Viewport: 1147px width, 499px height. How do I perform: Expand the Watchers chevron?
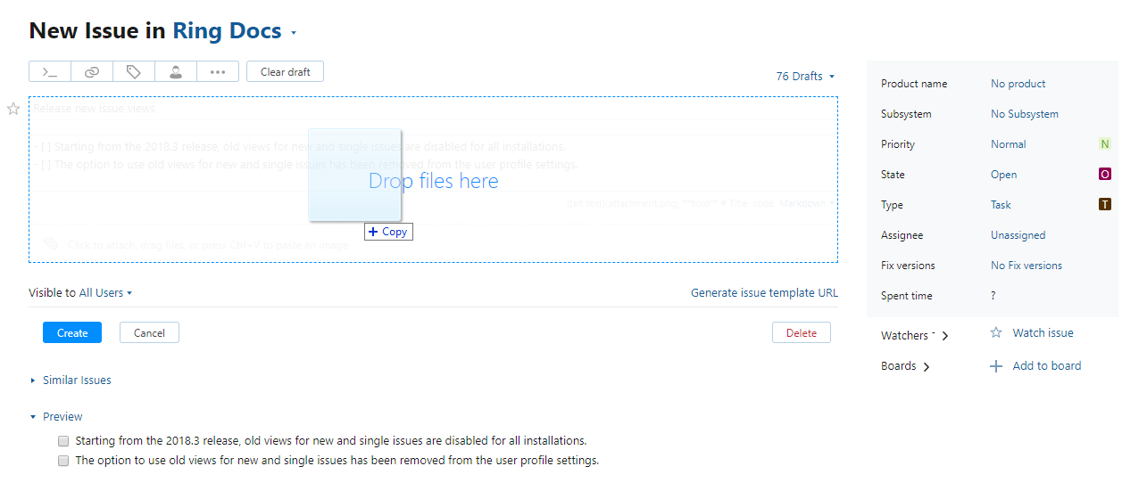coord(945,336)
